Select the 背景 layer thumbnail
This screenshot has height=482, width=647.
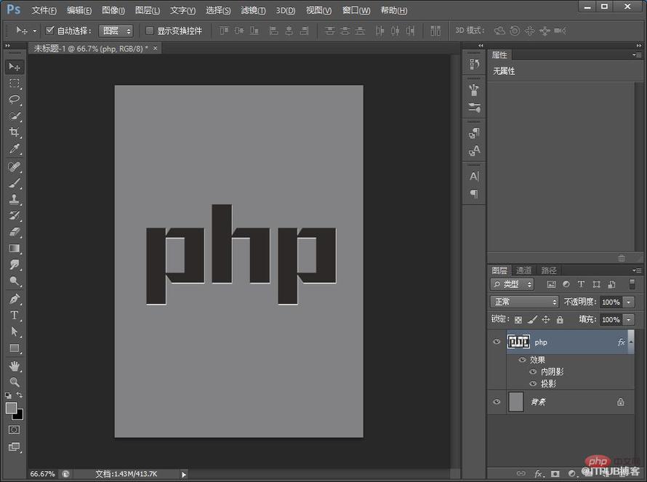(x=516, y=401)
